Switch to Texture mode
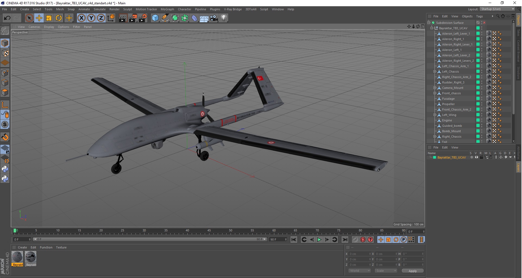Viewport: 522px width, 278px height. 5,53
